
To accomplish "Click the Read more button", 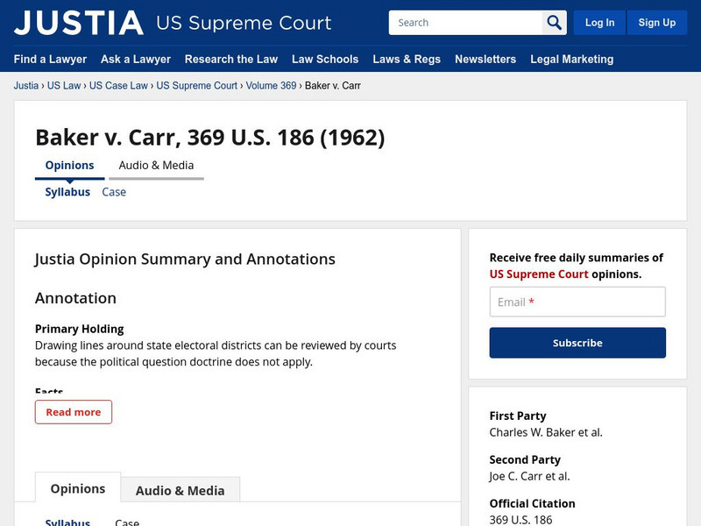I will [x=74, y=411].
